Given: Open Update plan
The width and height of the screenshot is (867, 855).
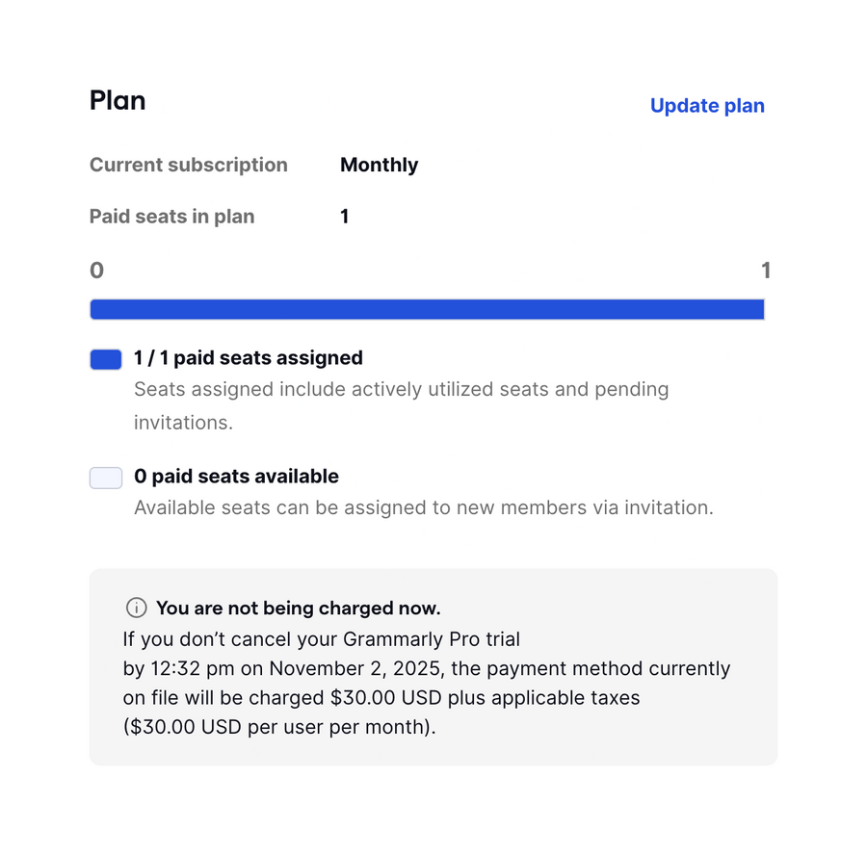Looking at the screenshot, I should [x=707, y=105].
